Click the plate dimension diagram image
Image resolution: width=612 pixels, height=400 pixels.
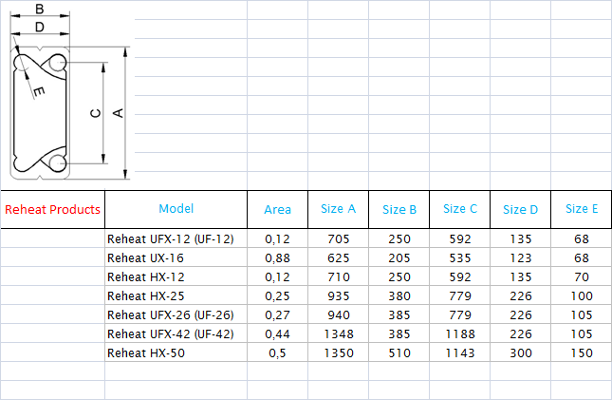click(x=69, y=92)
